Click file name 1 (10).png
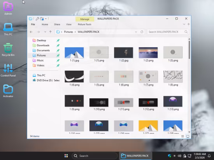This screenshot has width=214, height=160. coord(99,109)
